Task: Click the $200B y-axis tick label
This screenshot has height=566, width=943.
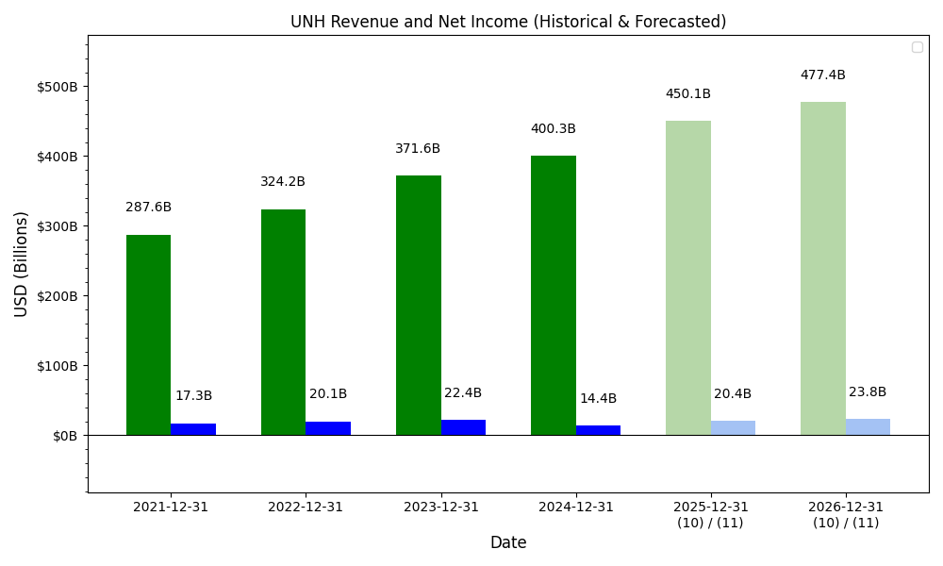Action: [58, 296]
